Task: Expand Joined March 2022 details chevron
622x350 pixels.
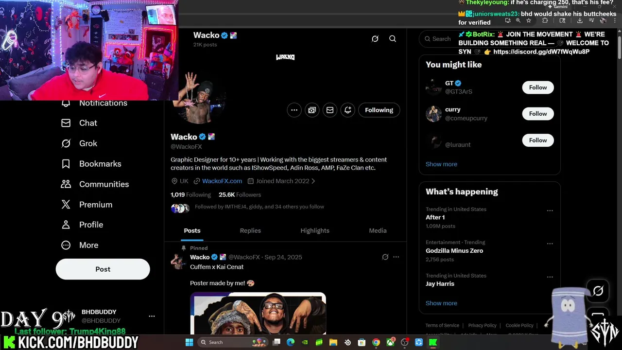Action: [x=313, y=181]
